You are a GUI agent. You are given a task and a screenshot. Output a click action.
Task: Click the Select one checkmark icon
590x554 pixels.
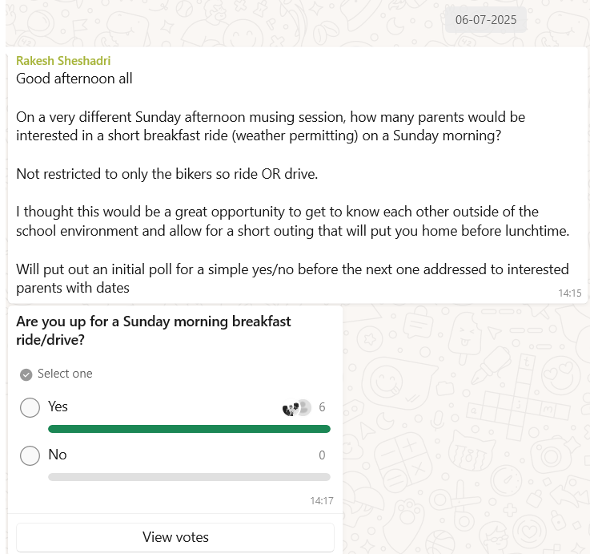(26, 374)
